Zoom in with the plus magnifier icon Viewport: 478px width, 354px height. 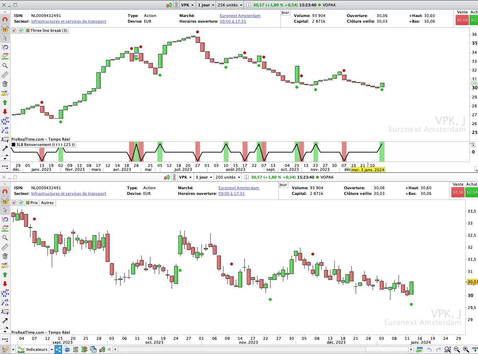[x=466, y=350]
